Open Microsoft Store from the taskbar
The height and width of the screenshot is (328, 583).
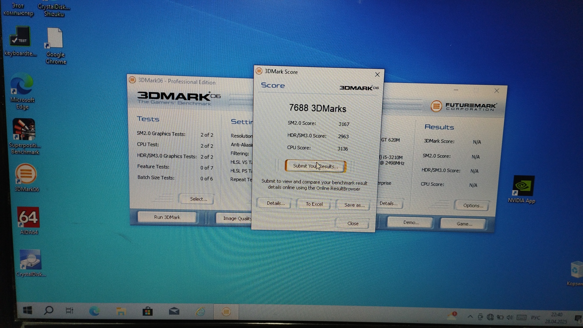tap(148, 311)
